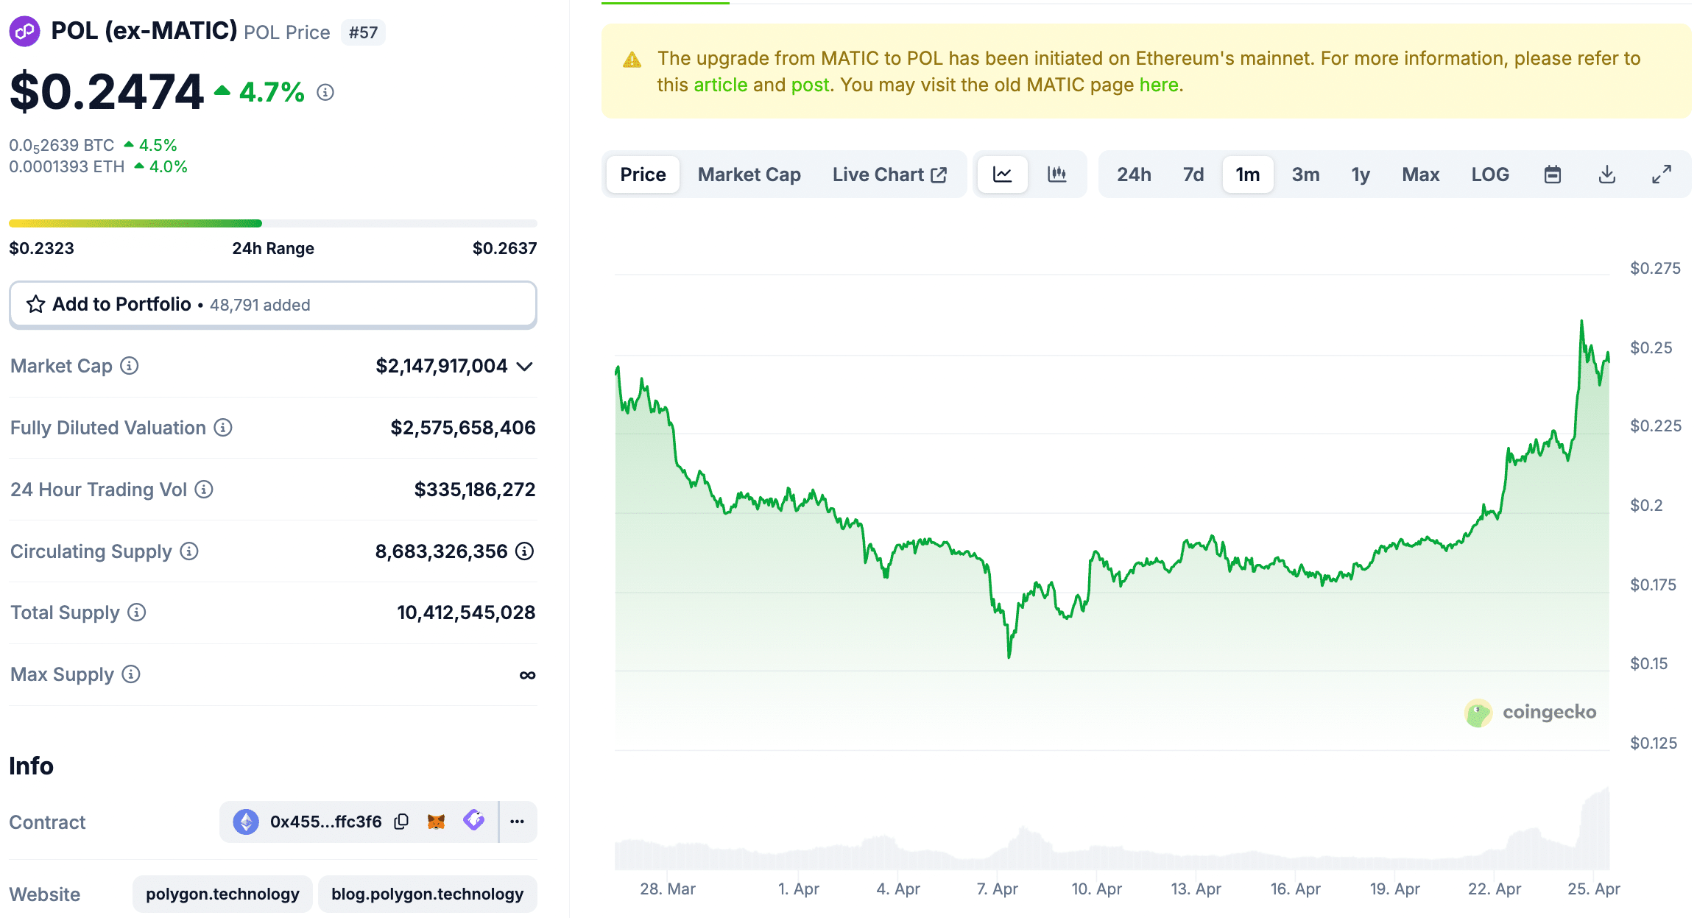The image size is (1697, 918).
Task: Click the 24h Range progress bar
Action: click(272, 222)
